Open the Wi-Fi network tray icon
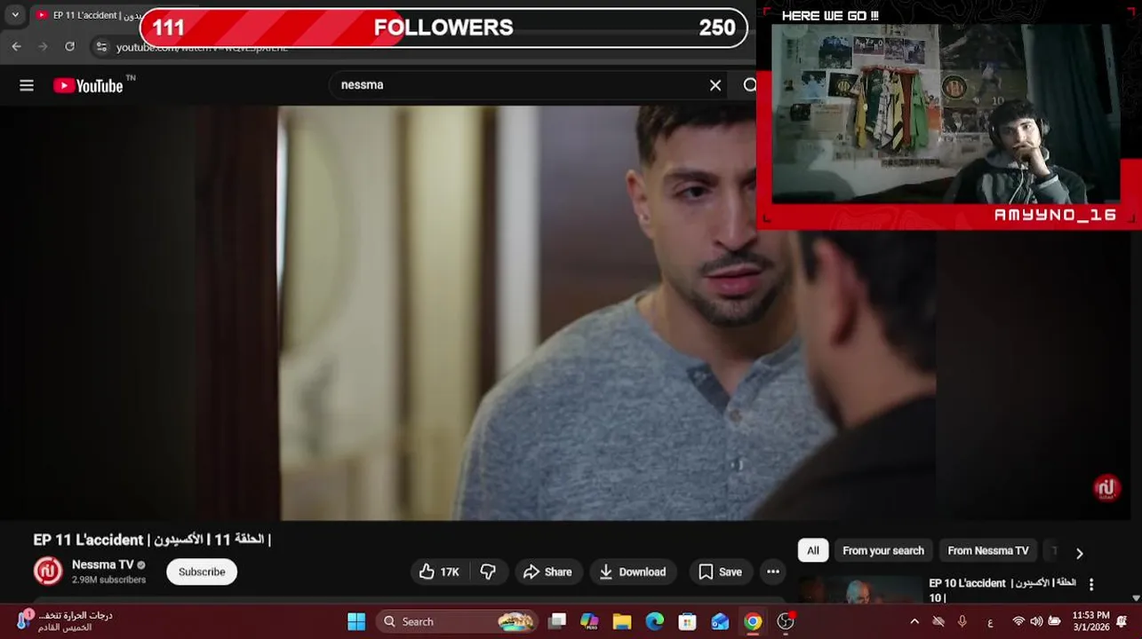 (x=1018, y=621)
